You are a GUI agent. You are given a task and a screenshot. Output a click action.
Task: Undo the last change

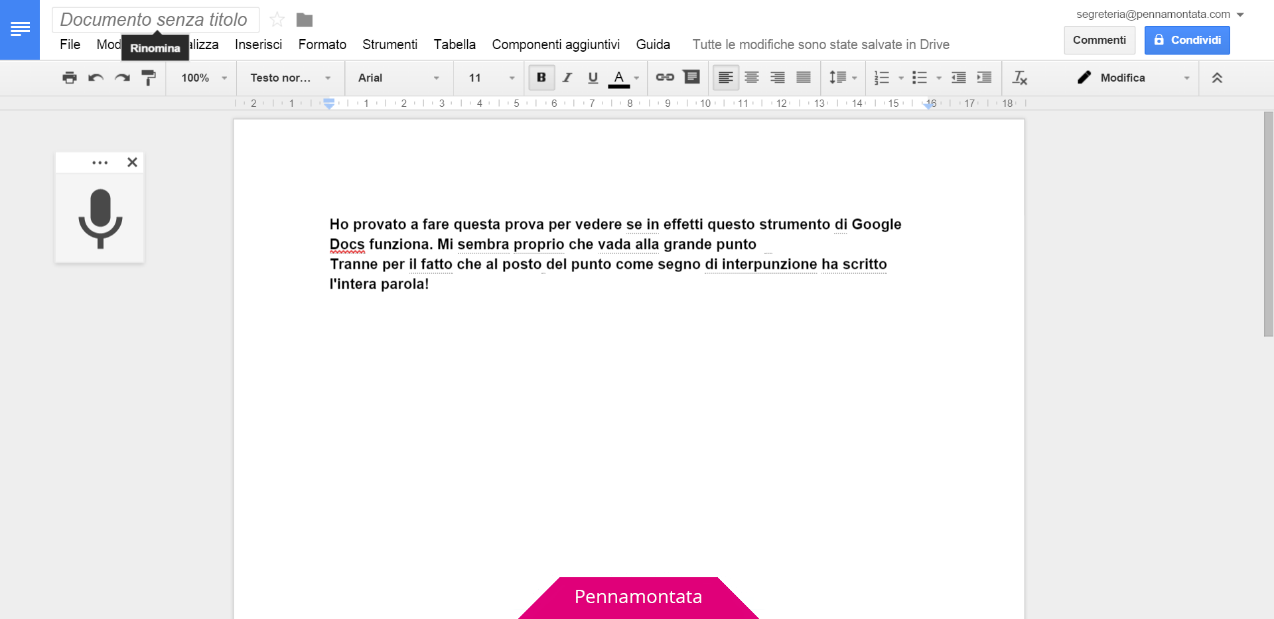pos(96,78)
